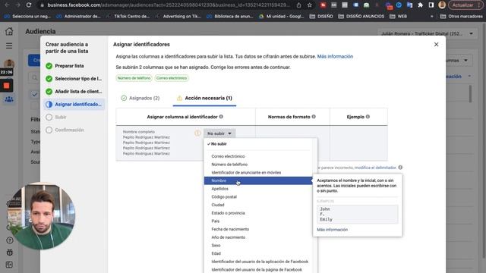
Task: Click the Correo electrónico green tag
Action: pyautogui.click(x=172, y=78)
